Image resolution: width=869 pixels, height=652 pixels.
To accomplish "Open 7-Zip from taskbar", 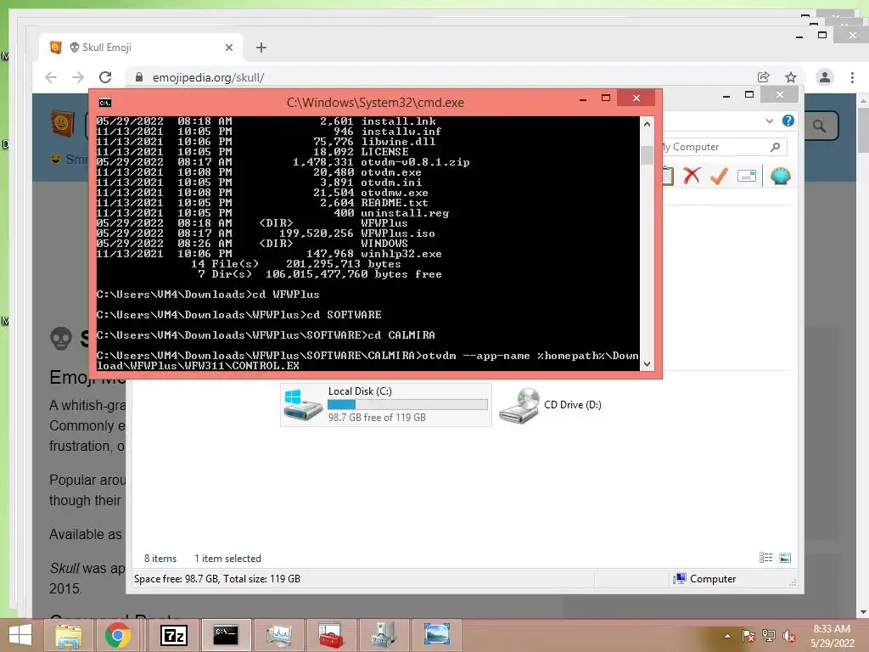I will (173, 635).
